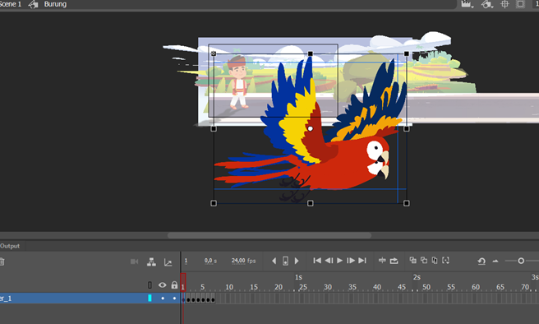Click the Burung symbol breadcrumb
The height and width of the screenshot is (324, 539).
click(55, 4)
